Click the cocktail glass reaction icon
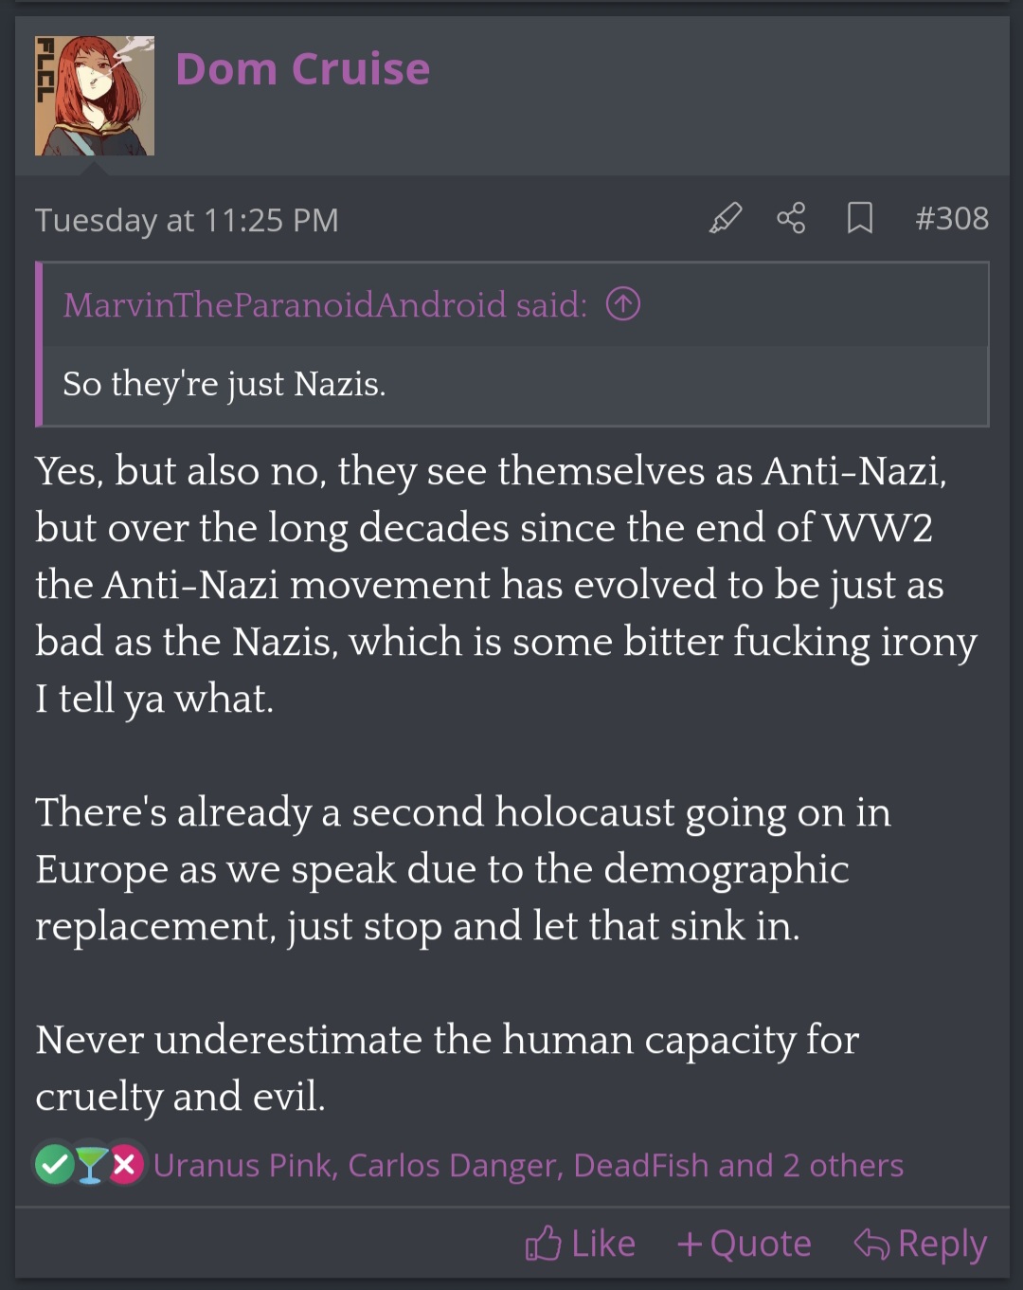Image resolution: width=1023 pixels, height=1290 pixels. point(90,1164)
